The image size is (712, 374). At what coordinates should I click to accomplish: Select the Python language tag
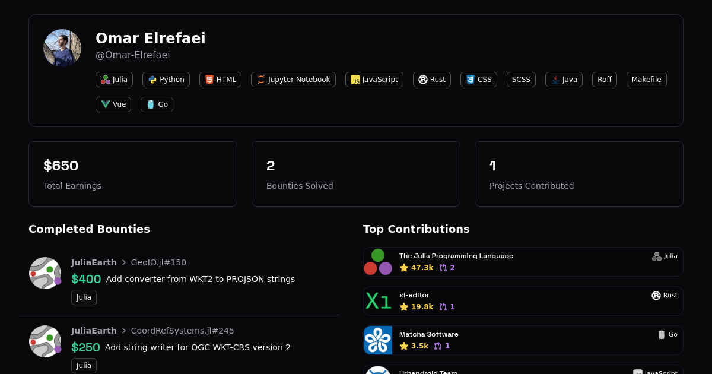166,80
